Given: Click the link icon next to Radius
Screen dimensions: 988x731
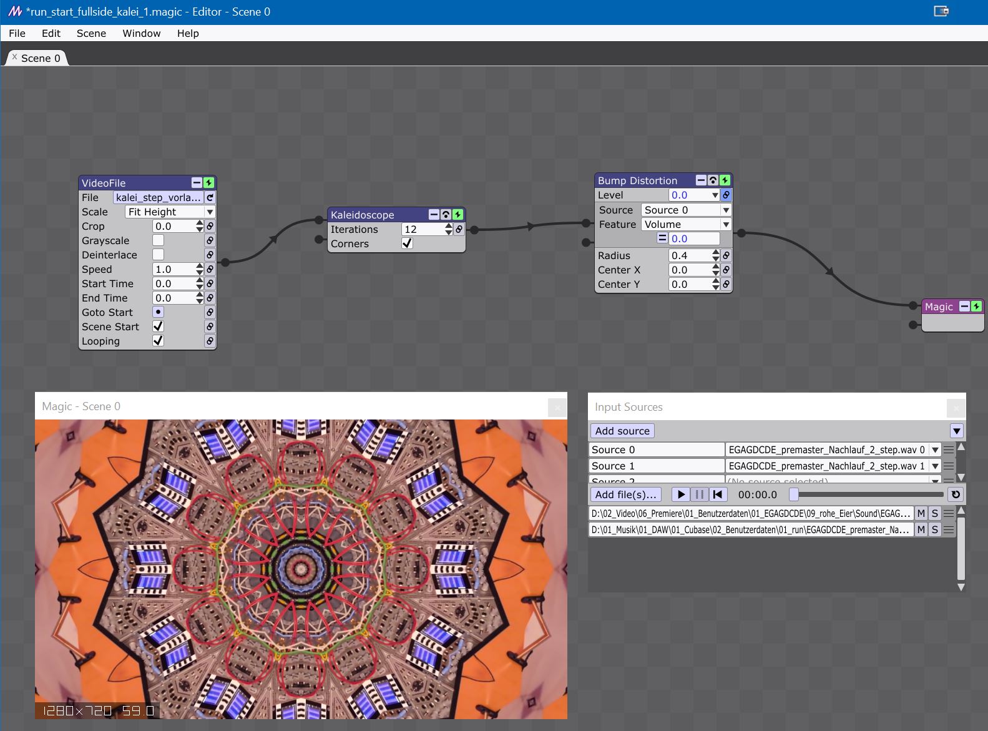Looking at the screenshot, I should [x=726, y=255].
